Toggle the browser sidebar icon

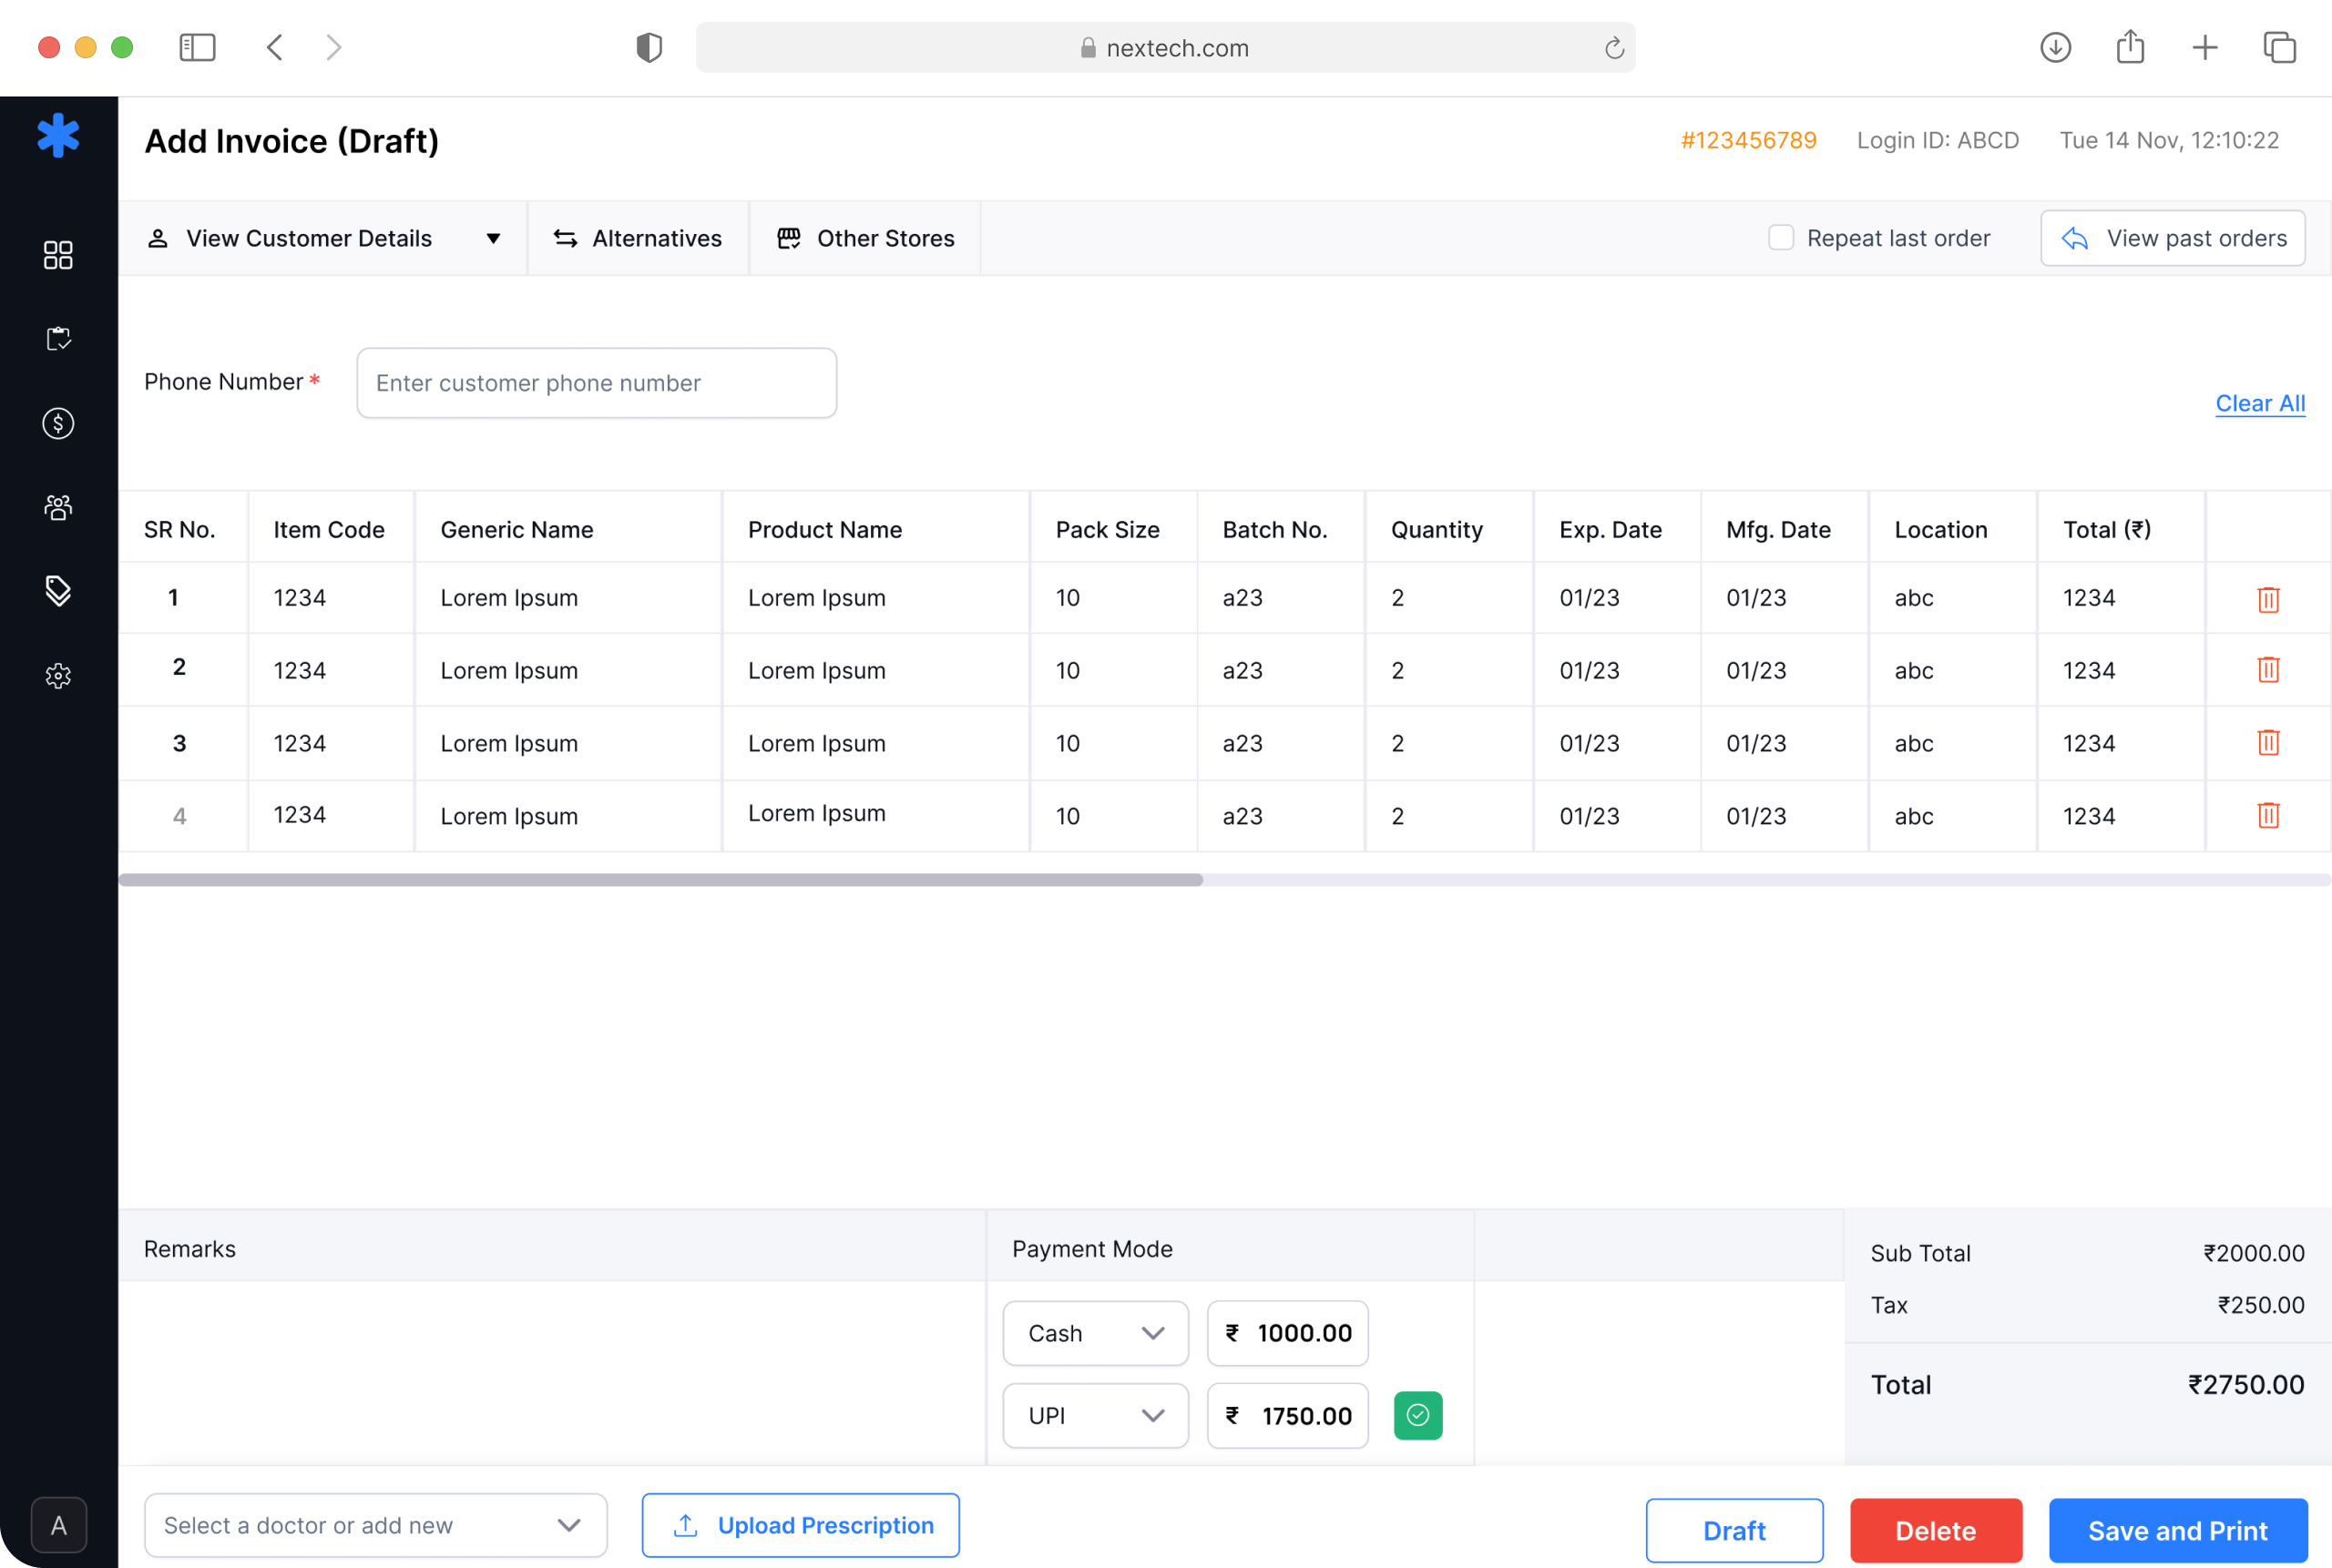(197, 47)
